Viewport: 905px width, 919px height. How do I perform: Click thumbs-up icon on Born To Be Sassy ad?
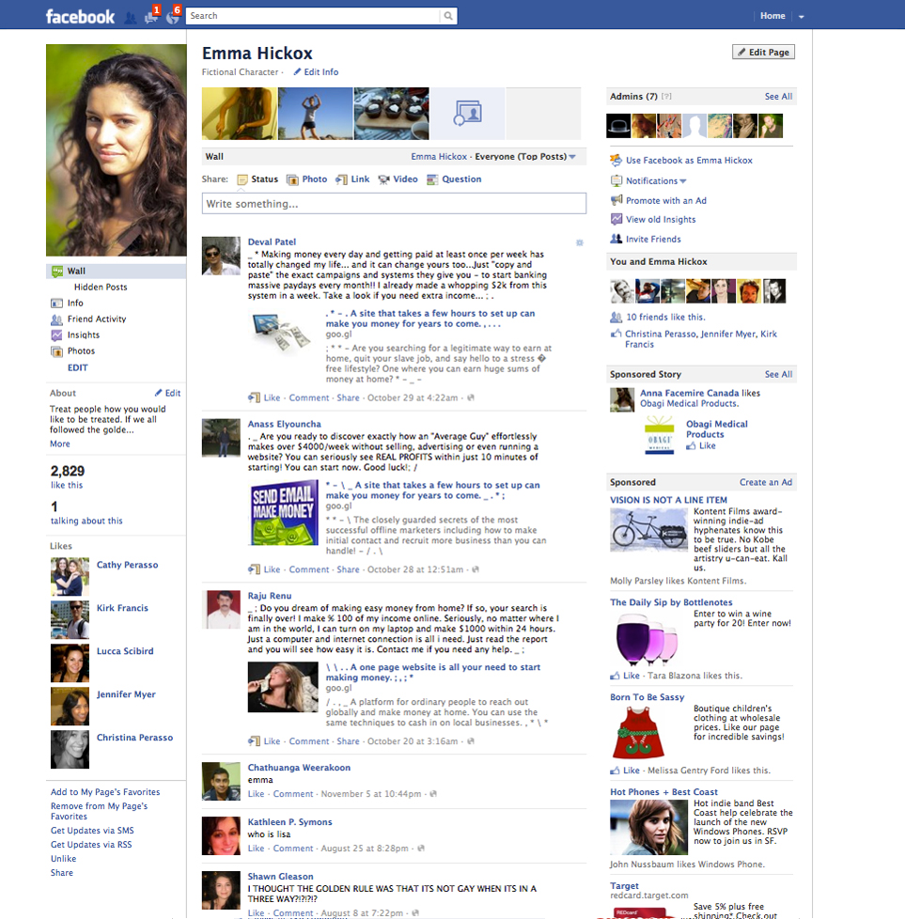[x=615, y=771]
